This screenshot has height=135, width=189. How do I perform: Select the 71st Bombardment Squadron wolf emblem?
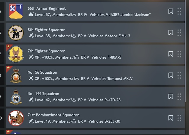16,118
